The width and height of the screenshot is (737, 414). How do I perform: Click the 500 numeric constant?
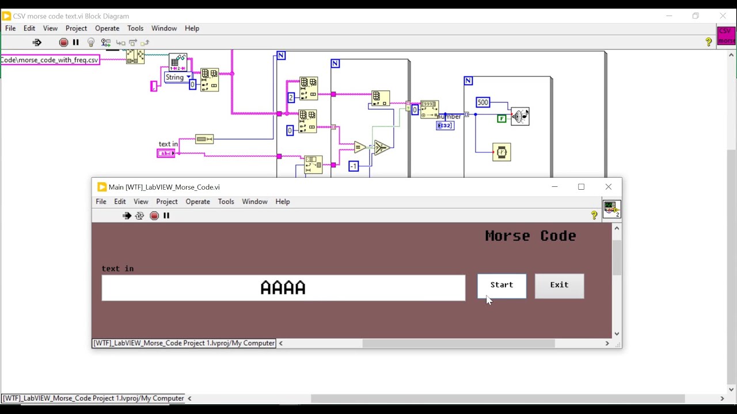(x=483, y=102)
